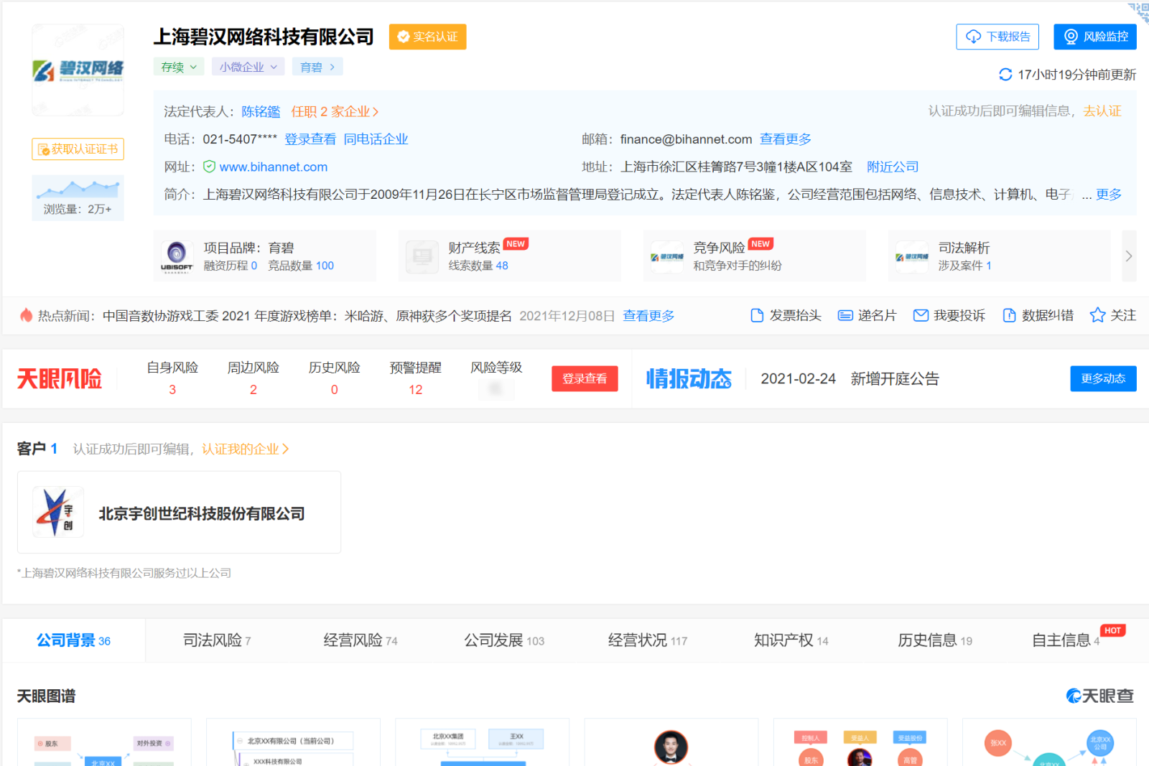Switch to 经营风险 tab
Viewport: 1149px width, 766px height.
point(360,640)
